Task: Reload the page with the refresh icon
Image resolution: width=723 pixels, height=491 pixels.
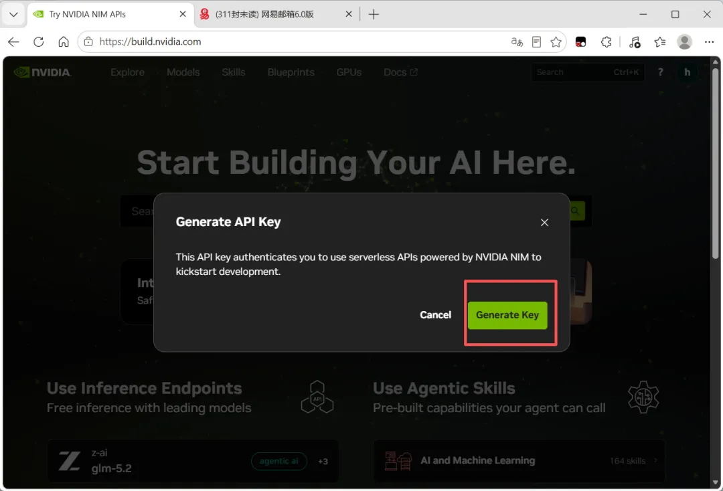Action: pyautogui.click(x=39, y=42)
